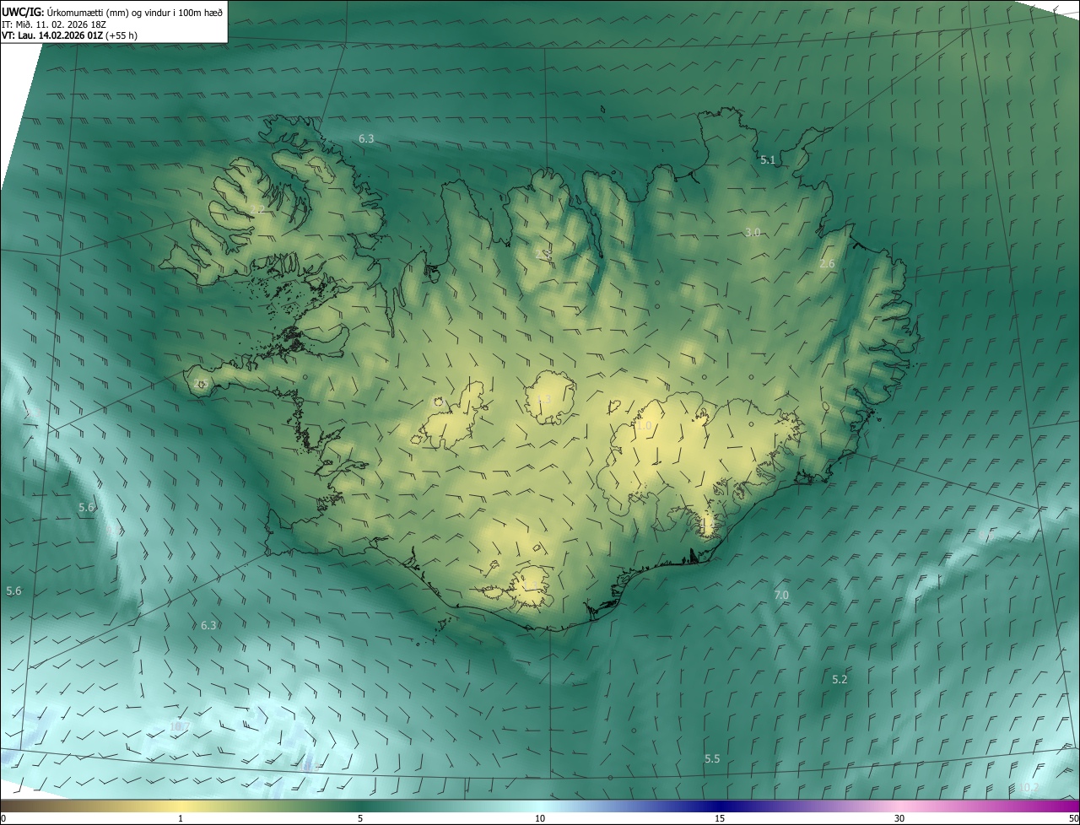Click the colorbar at the 1 mm tick
1080x825 pixels.
181,806
